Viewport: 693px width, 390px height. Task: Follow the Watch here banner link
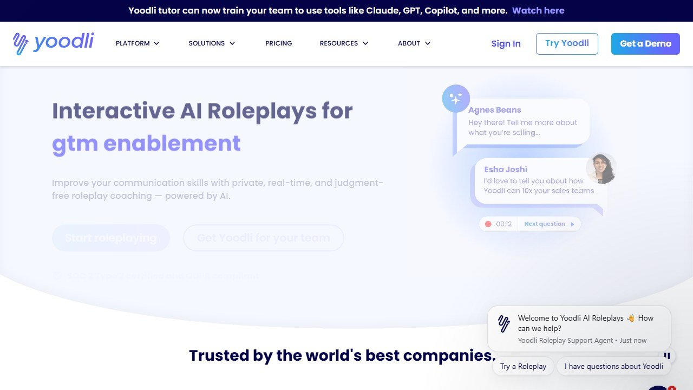[538, 10]
